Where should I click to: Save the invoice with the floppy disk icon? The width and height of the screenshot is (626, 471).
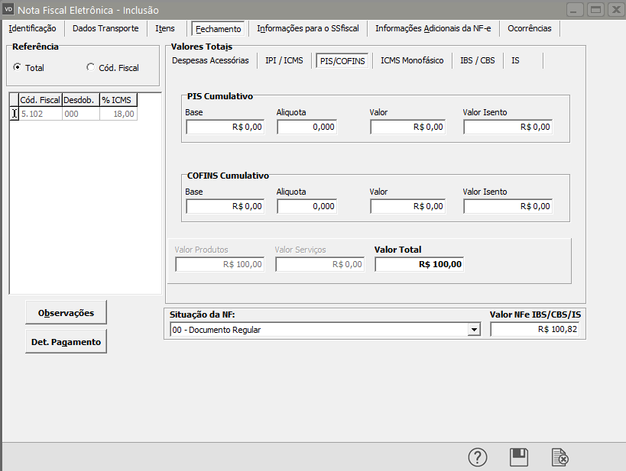coord(519,456)
